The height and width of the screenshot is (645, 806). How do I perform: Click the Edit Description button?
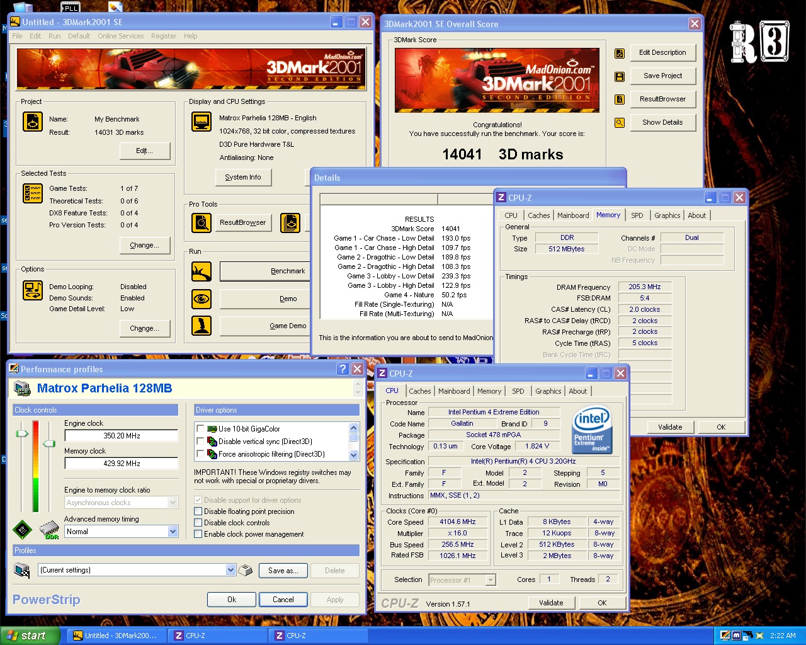pyautogui.click(x=662, y=53)
